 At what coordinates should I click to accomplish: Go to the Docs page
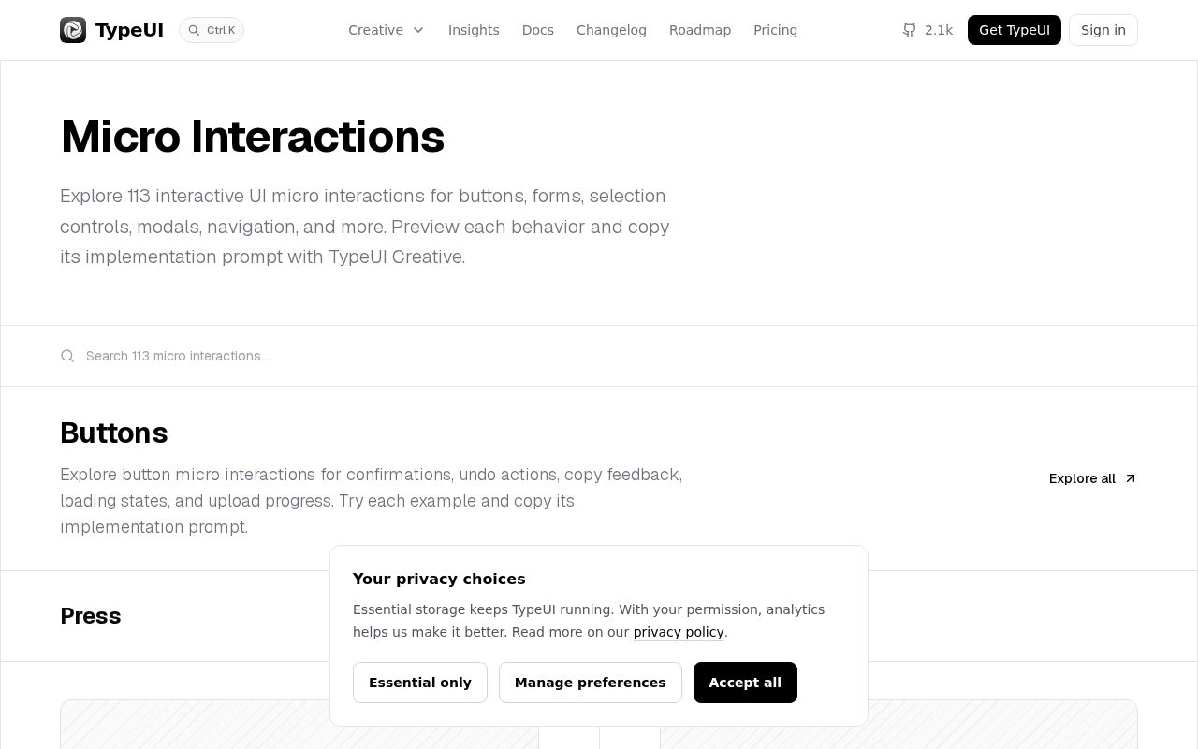coord(538,30)
